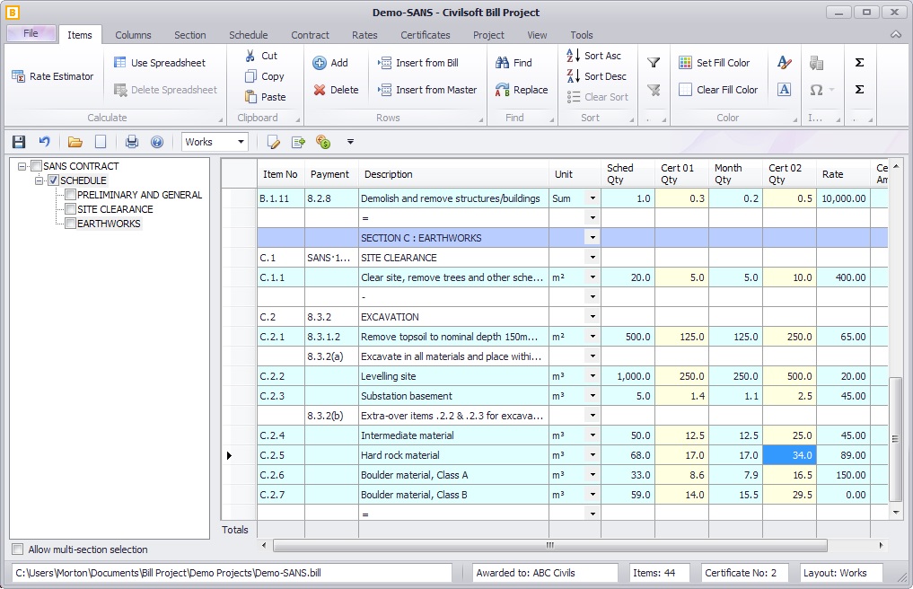Viewport: 913px width, 589px height.
Task: Select the C.2.1 item number cell
Action: pyautogui.click(x=281, y=337)
